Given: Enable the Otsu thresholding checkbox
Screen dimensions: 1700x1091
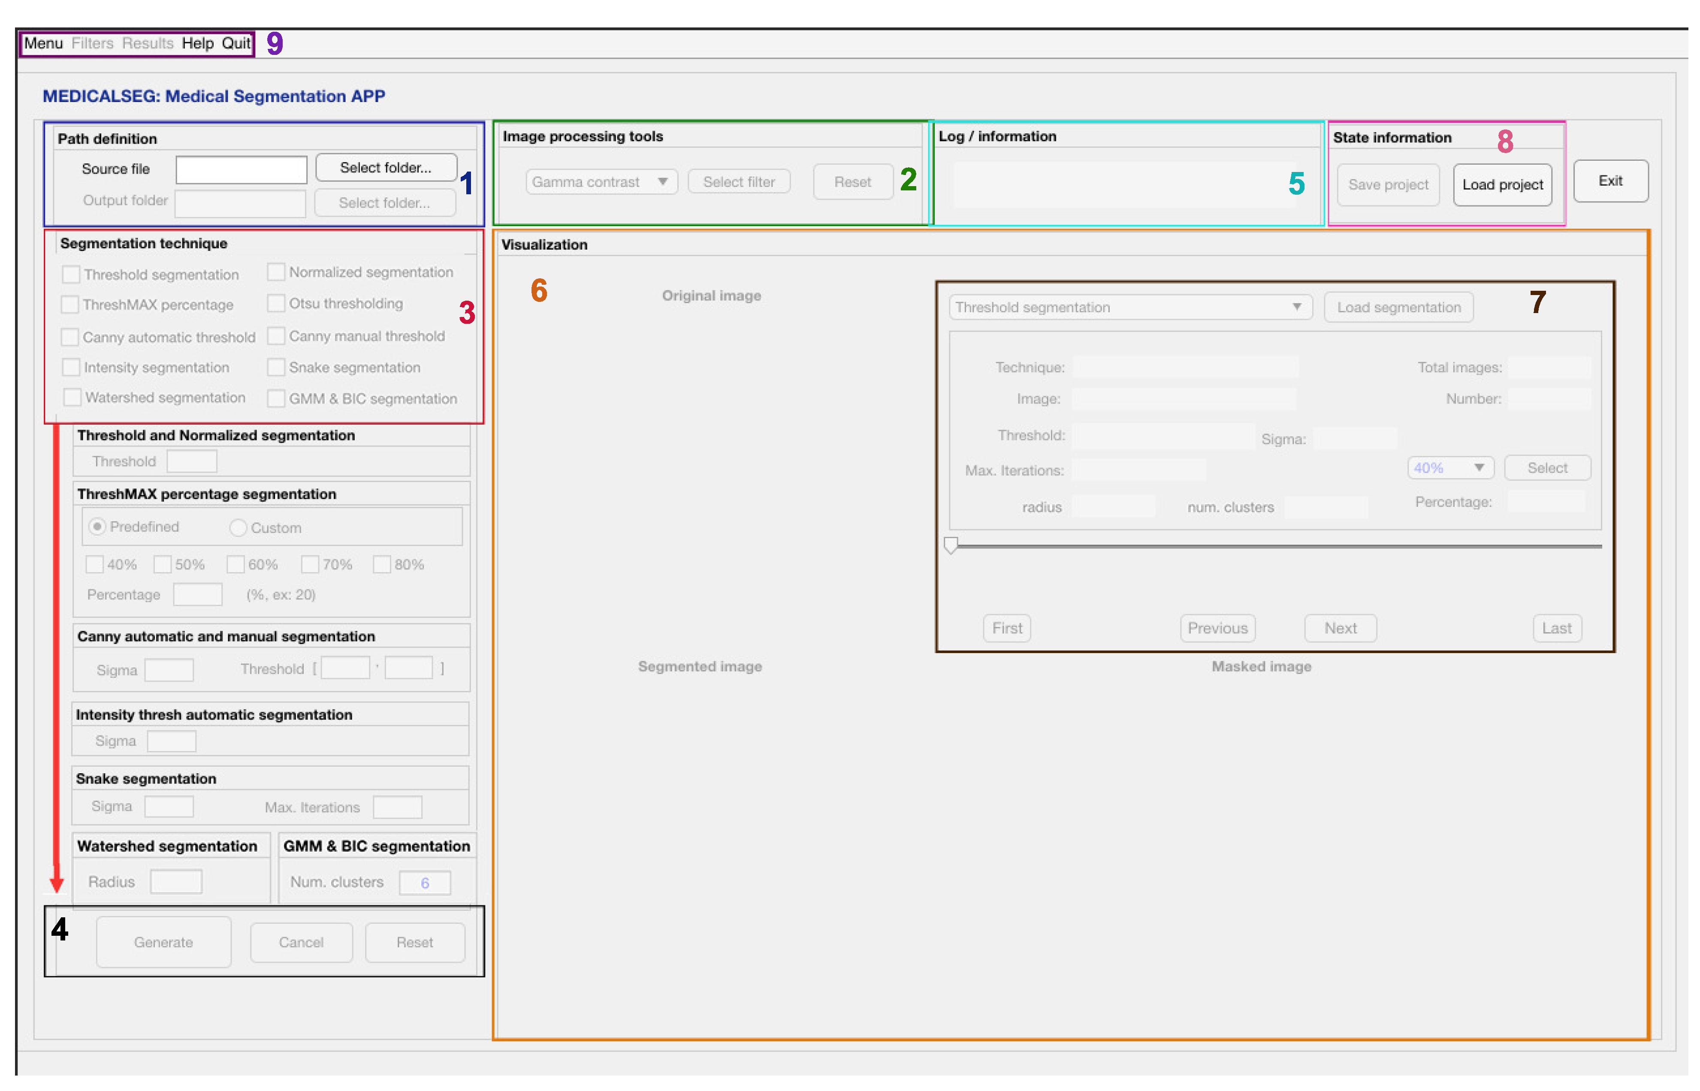Looking at the screenshot, I should tap(276, 303).
